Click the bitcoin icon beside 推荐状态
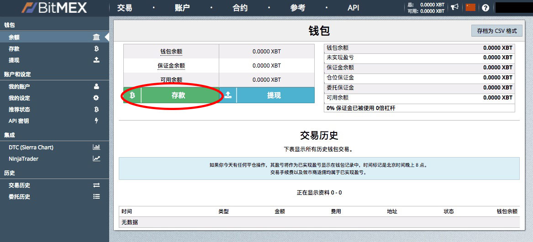This screenshot has width=533, height=242. [x=96, y=110]
